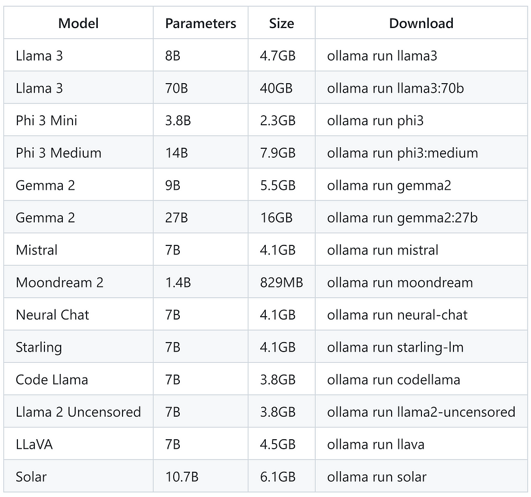Click the 10.7B parameters cell for Solar
The height and width of the screenshot is (497, 531).
[x=181, y=477]
